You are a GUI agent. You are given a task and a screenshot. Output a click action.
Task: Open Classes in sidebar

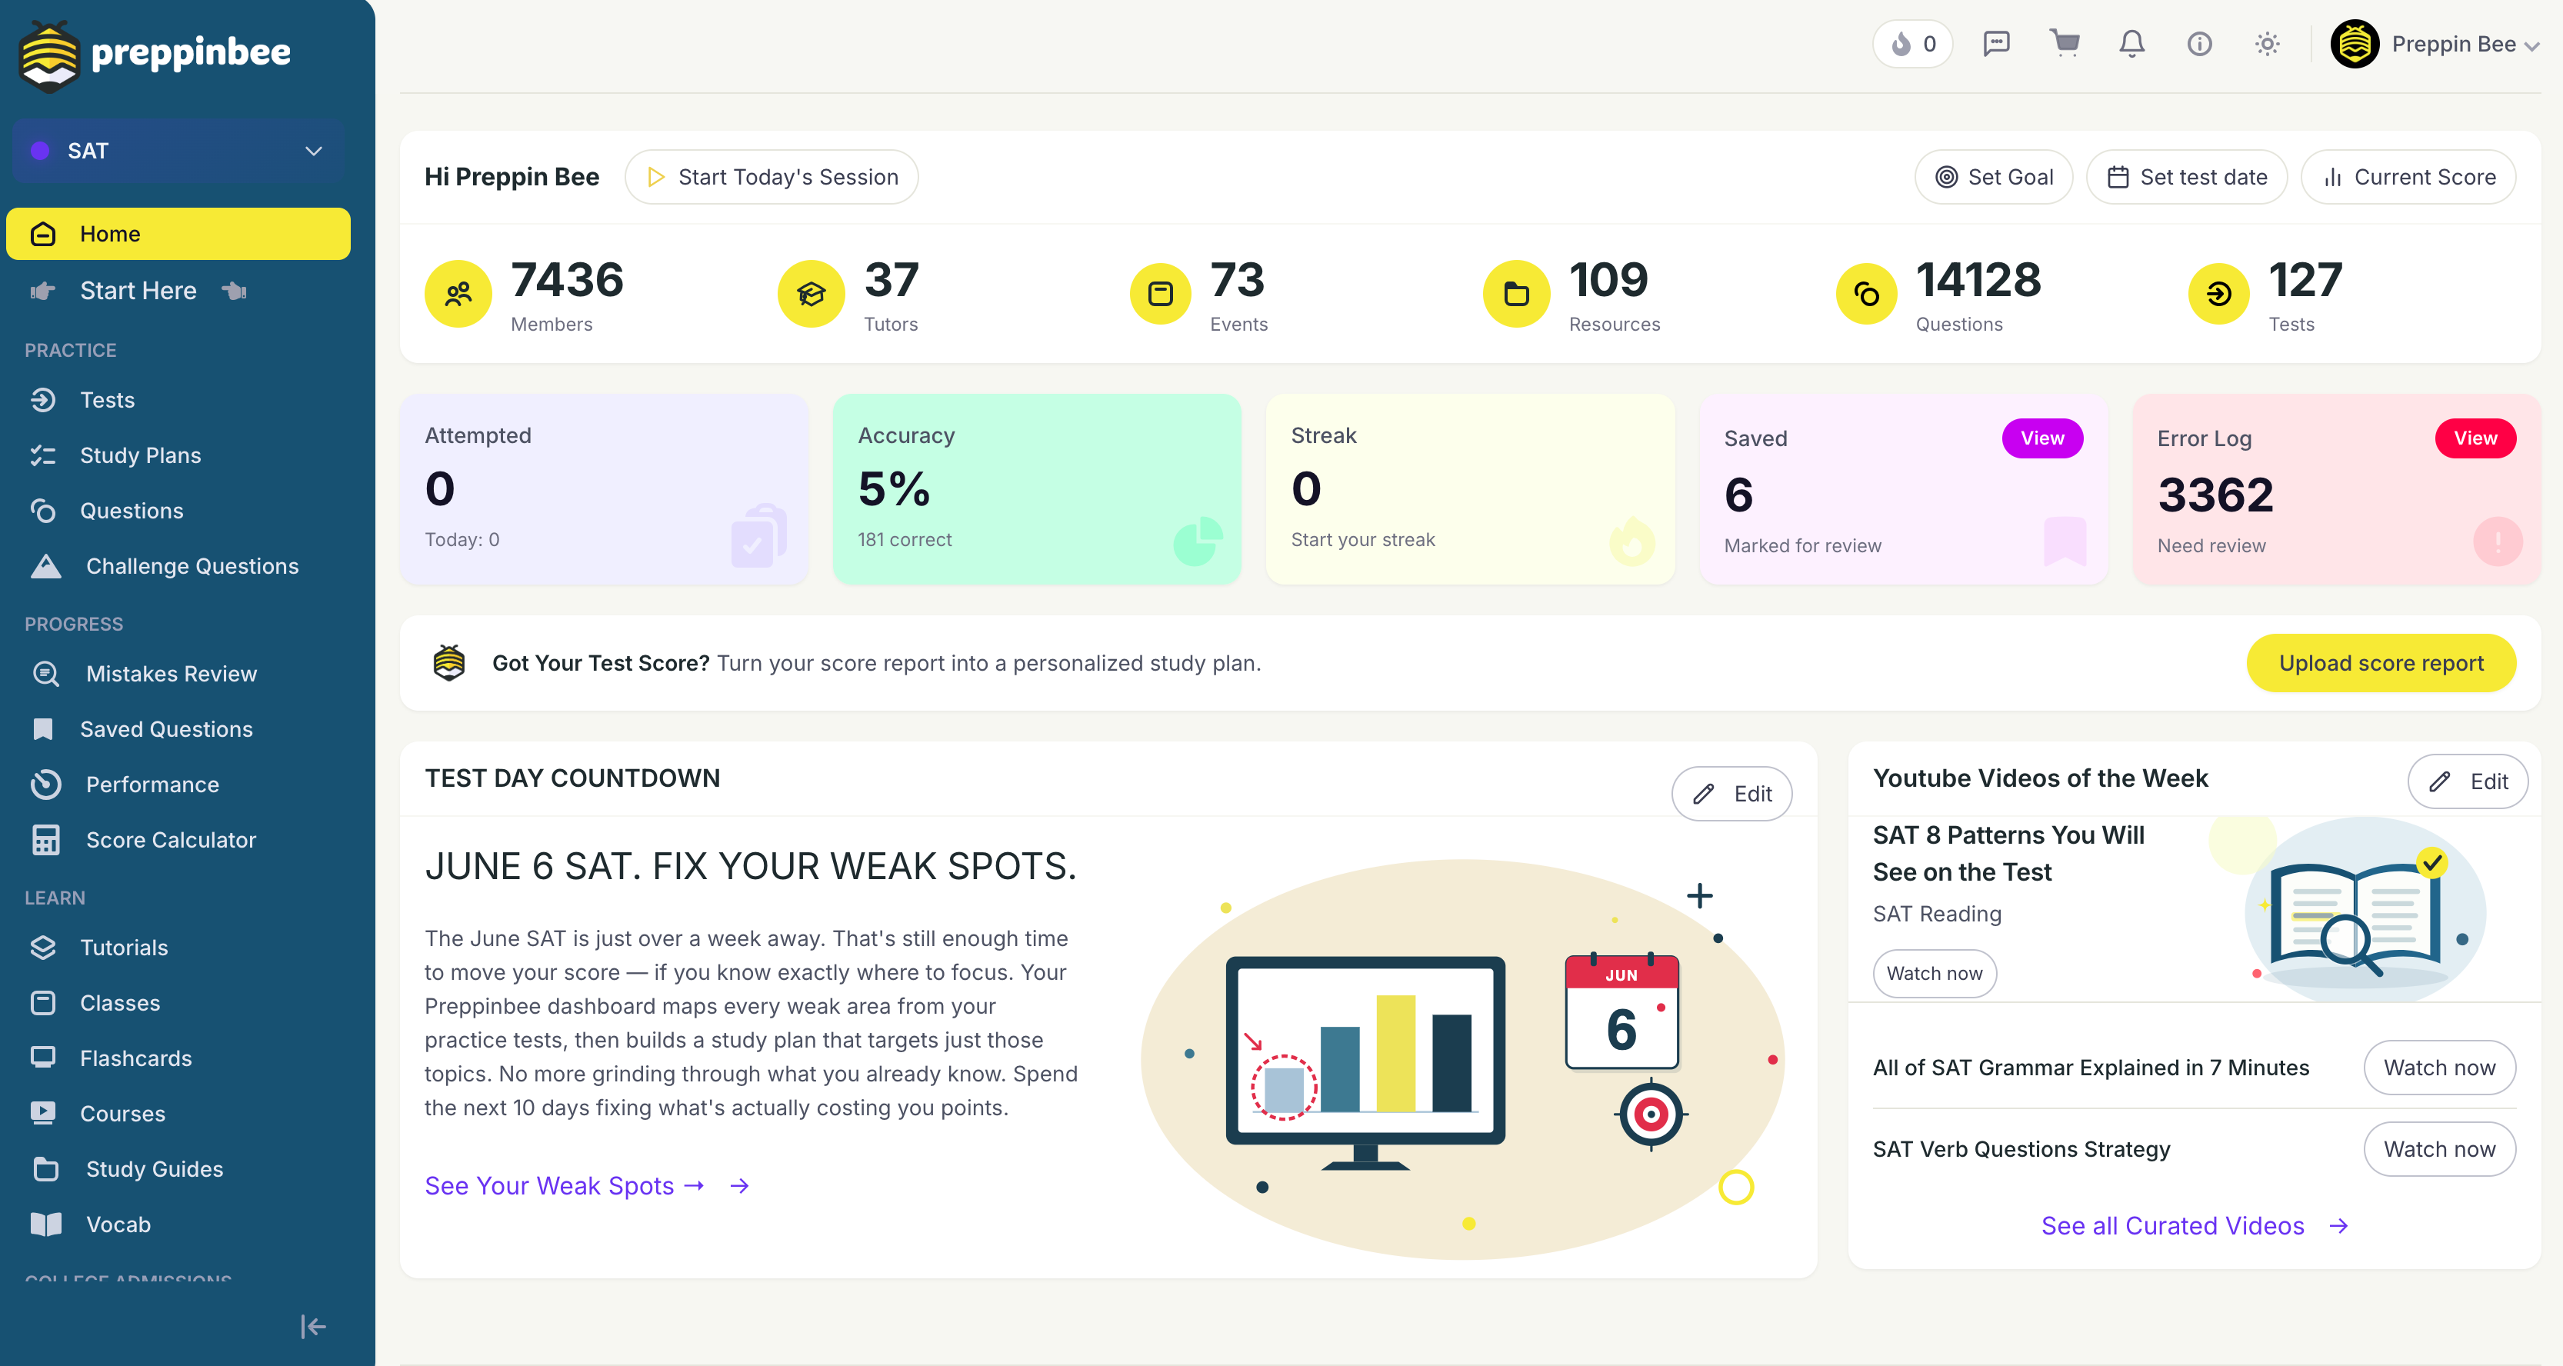pyautogui.click(x=178, y=1003)
